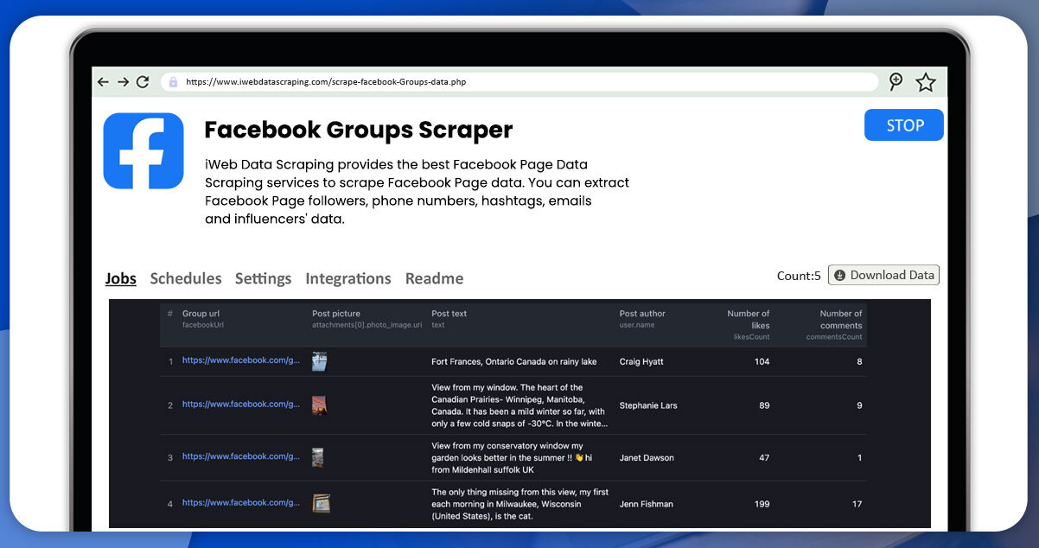Image resolution: width=1039 pixels, height=548 pixels.
Task: Click the address bar URL field
Action: click(519, 82)
